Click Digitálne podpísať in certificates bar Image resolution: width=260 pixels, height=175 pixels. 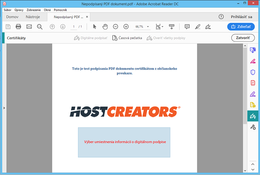[90, 38]
